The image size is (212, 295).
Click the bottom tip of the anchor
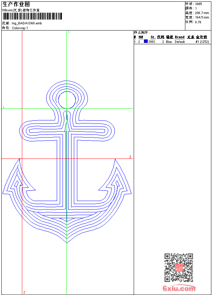(67, 242)
